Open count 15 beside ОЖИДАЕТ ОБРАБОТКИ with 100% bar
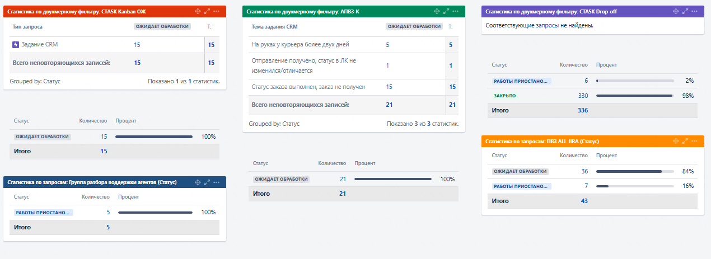 point(104,136)
